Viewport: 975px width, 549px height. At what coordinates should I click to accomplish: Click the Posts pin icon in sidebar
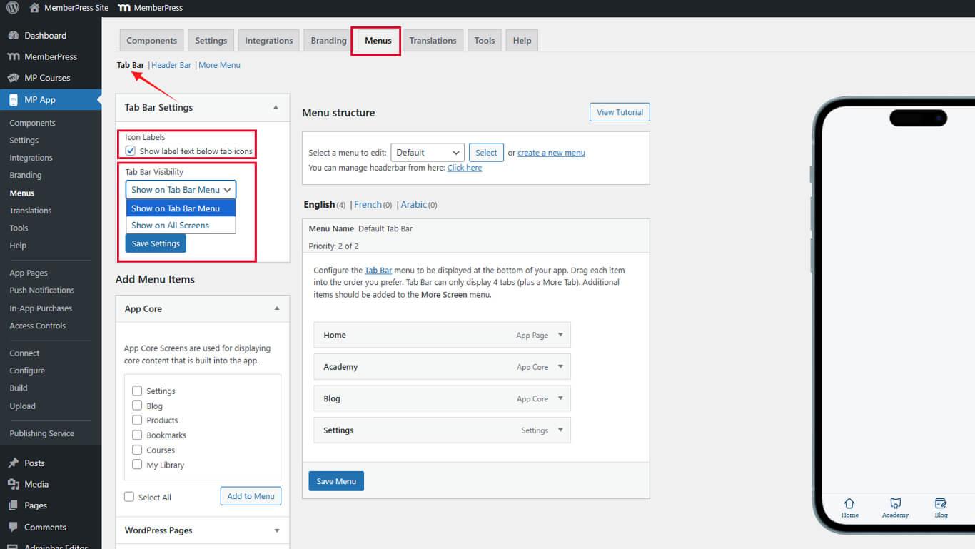pyautogui.click(x=13, y=463)
